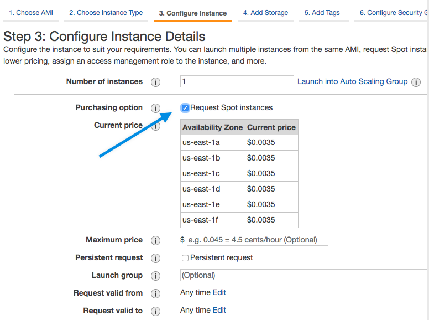
Task: Click Launch into Auto Scaling Group link
Action: (x=352, y=81)
